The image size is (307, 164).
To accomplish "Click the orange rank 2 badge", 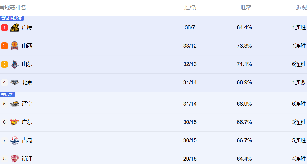I will pos(4,46).
